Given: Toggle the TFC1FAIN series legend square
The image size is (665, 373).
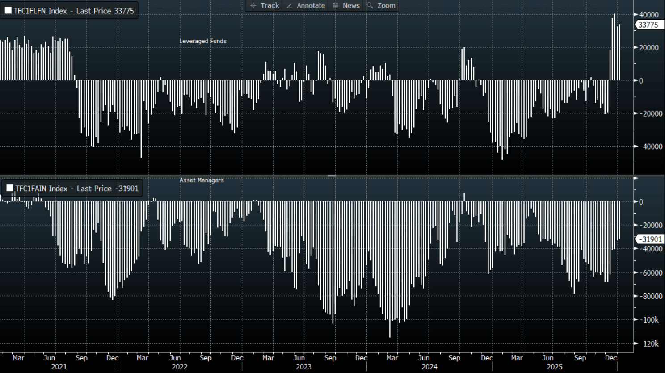Looking at the screenshot, I should click(x=10, y=189).
